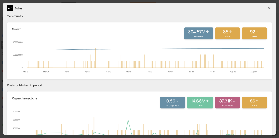The height and width of the screenshot is (138, 279).
Task: Click the Aug 28 axis label
Action: click(254, 72)
